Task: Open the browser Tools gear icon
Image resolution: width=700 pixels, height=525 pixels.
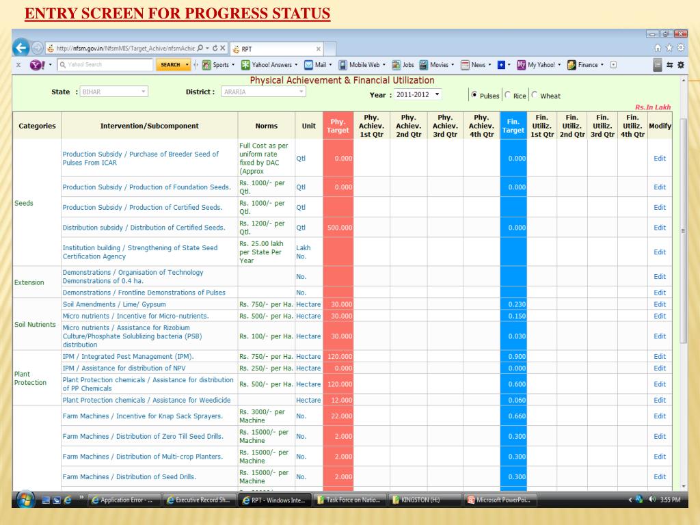Action: pyautogui.click(x=681, y=47)
